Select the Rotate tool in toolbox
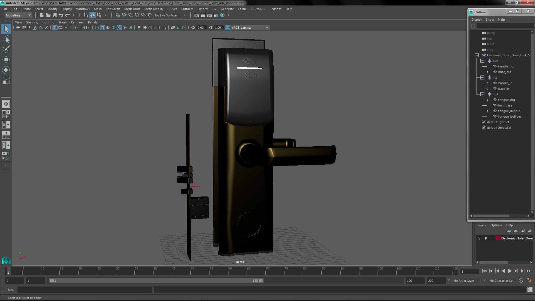This screenshot has height=301, width=535. point(6,70)
